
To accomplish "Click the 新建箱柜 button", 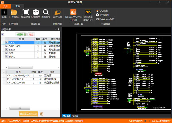I will pyautogui.click(x=21, y=35).
